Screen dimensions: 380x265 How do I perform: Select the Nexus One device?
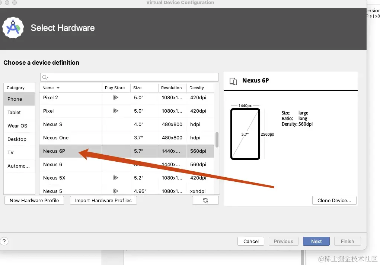(127, 138)
